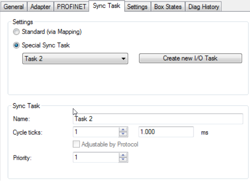Click the Priority number field
This screenshot has width=250, height=181.
point(96,157)
